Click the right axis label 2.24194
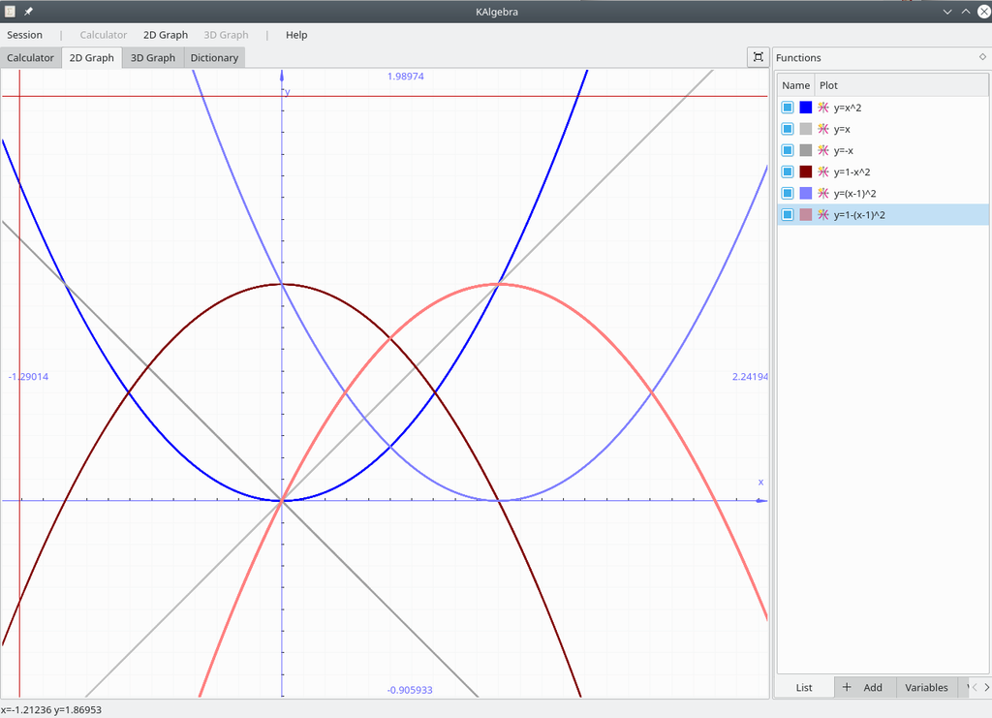This screenshot has width=992, height=718. 750,376
